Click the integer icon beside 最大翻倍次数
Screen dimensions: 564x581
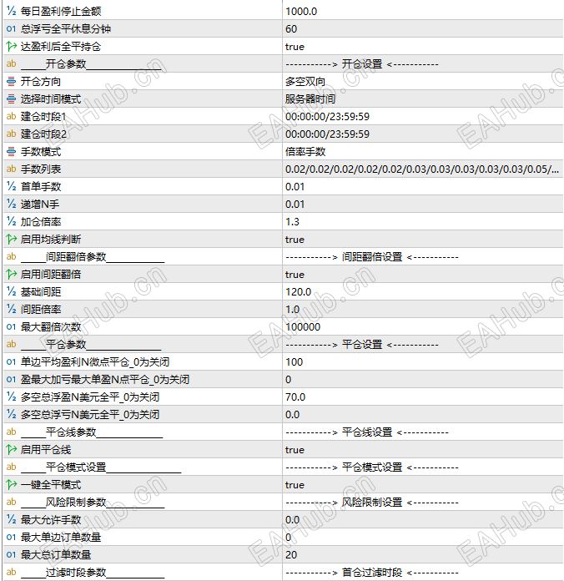click(x=11, y=327)
